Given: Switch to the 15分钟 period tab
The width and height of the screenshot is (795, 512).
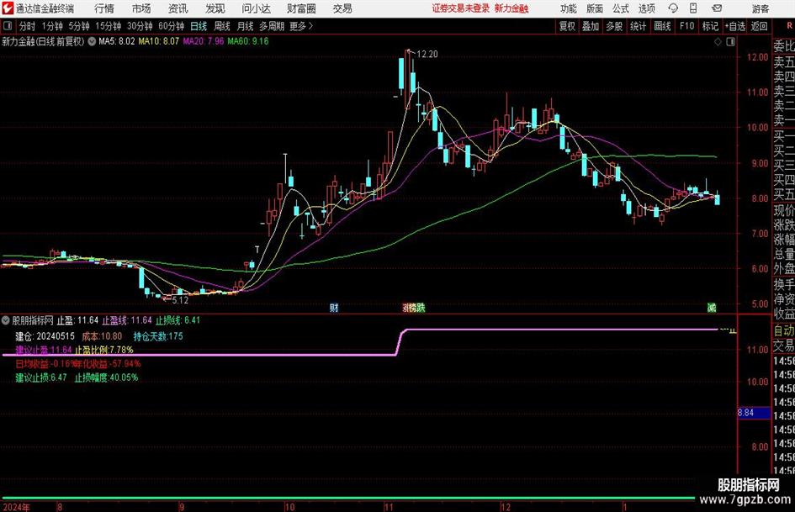Looking at the screenshot, I should tap(109, 26).
